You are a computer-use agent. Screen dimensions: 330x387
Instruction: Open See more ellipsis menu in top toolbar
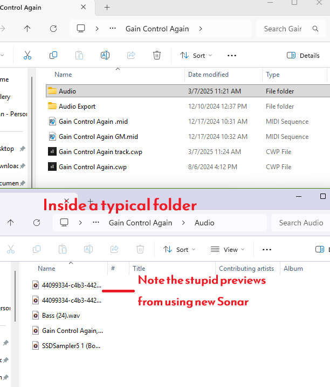tap(232, 55)
